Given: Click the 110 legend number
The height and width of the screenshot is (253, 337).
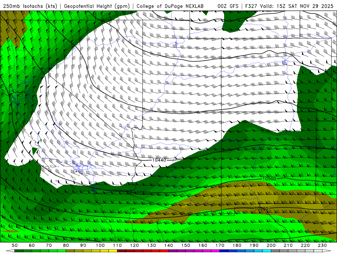Looking at the screenshot, I should coord(118,245).
